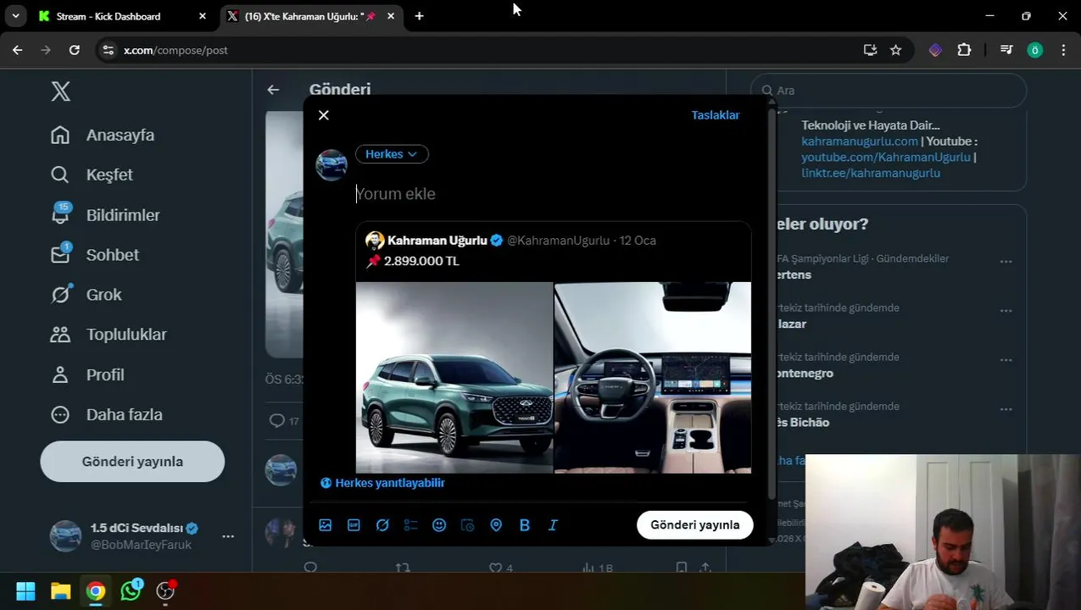Open Chrome extensions puzzle icon
The width and height of the screenshot is (1081, 610).
[x=964, y=50]
